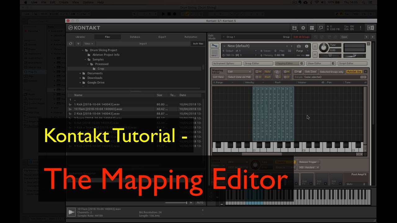397x223 pixels.
Task: Expand the Documents folder
Action: (x=80, y=73)
